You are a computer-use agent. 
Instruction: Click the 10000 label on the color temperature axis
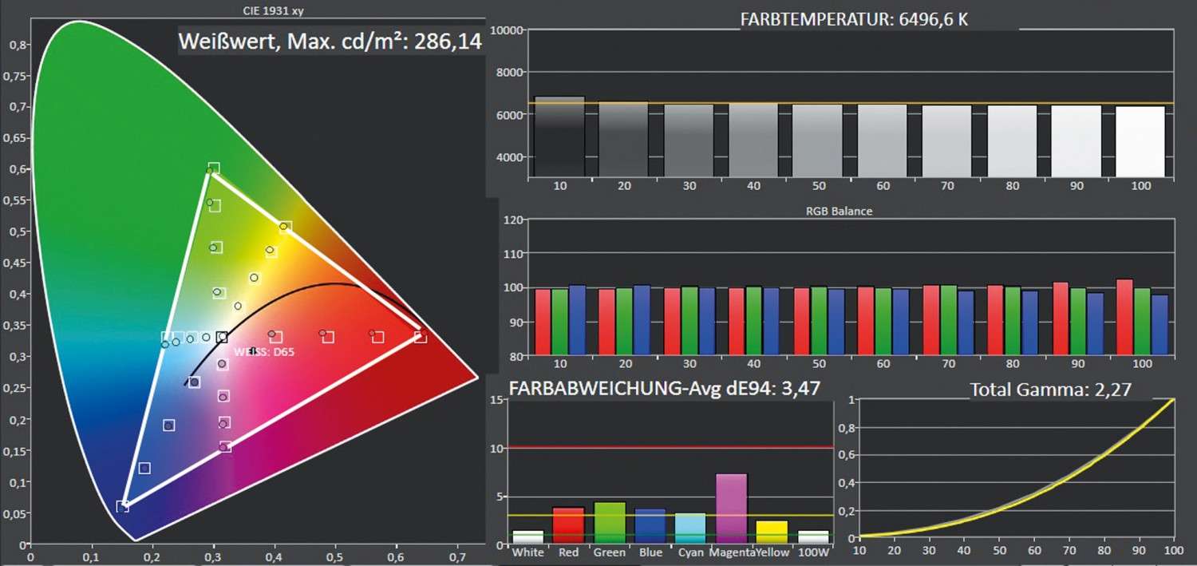pos(506,30)
